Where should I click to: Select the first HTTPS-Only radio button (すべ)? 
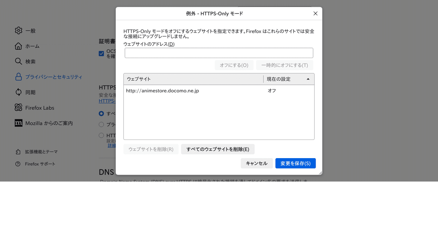101,114
